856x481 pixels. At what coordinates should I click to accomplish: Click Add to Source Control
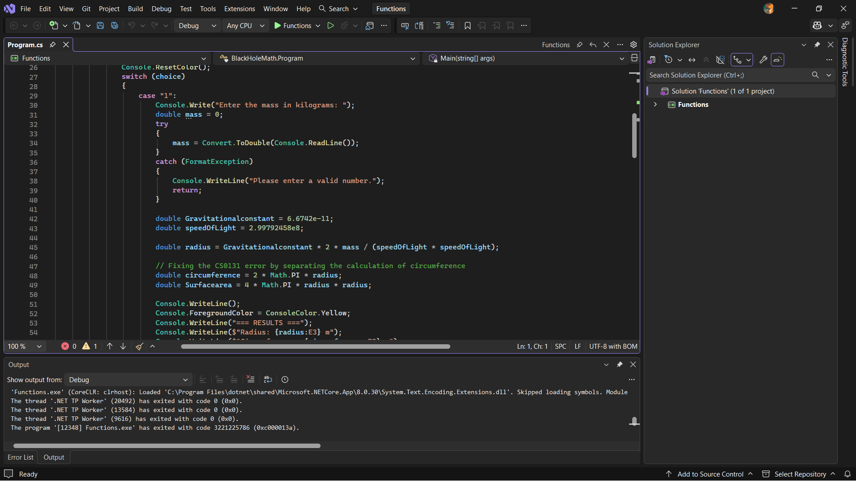tap(709, 474)
